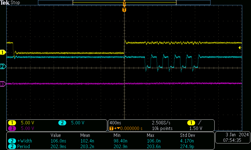This screenshot has height=150, width=251.
Task: Click the channel 1 yellow ground marker
Action: (x=3, y=52)
